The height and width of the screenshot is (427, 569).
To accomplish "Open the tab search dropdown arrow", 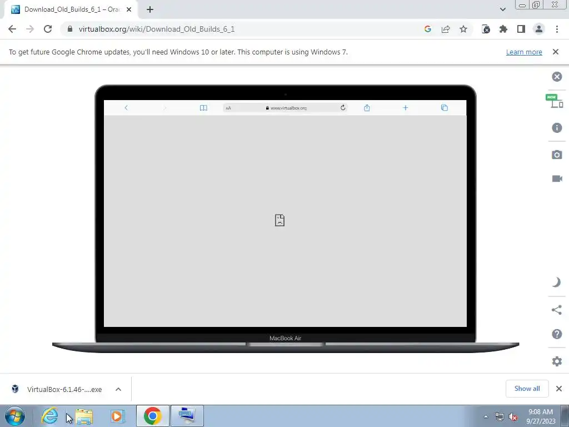I will [x=502, y=9].
